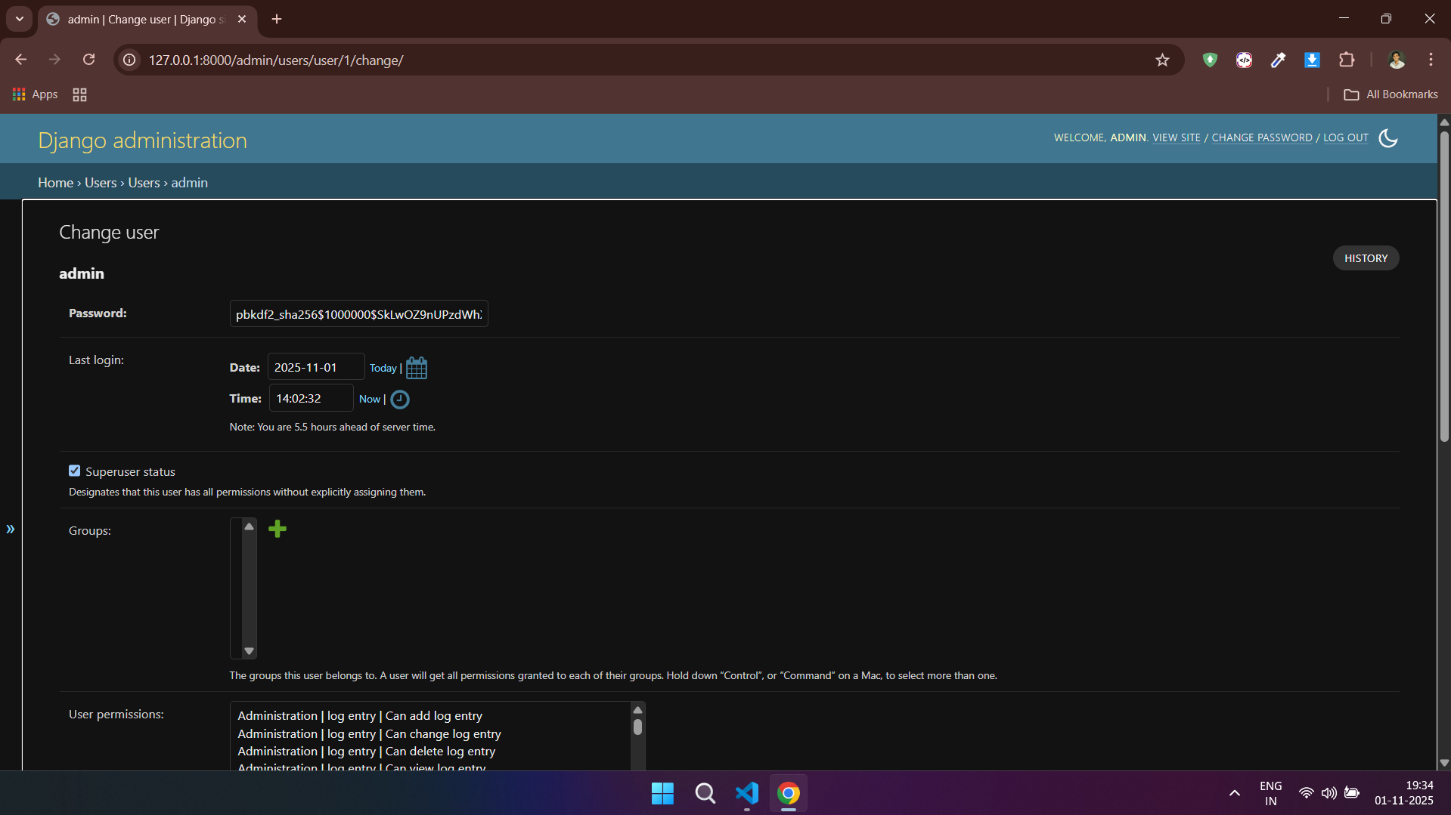Set time with the Now link
Viewport: 1451px width, 815px height.
(370, 399)
